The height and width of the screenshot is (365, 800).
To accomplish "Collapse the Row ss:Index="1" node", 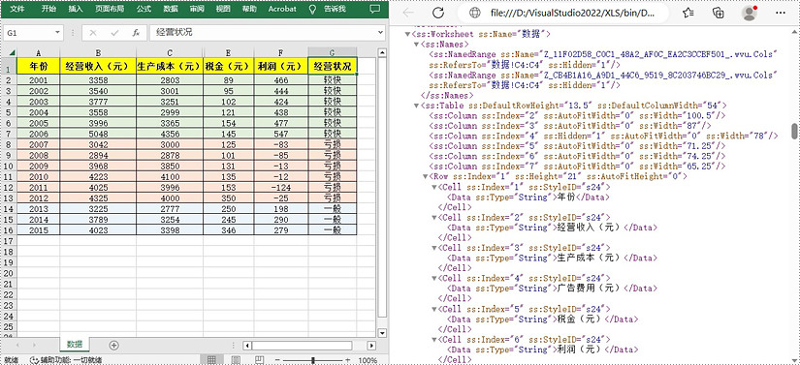I will click(425, 176).
